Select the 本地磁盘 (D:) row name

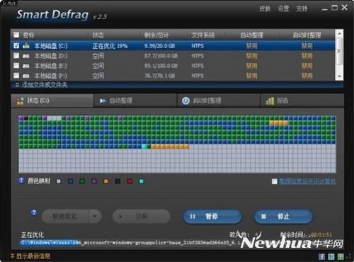[51, 56]
